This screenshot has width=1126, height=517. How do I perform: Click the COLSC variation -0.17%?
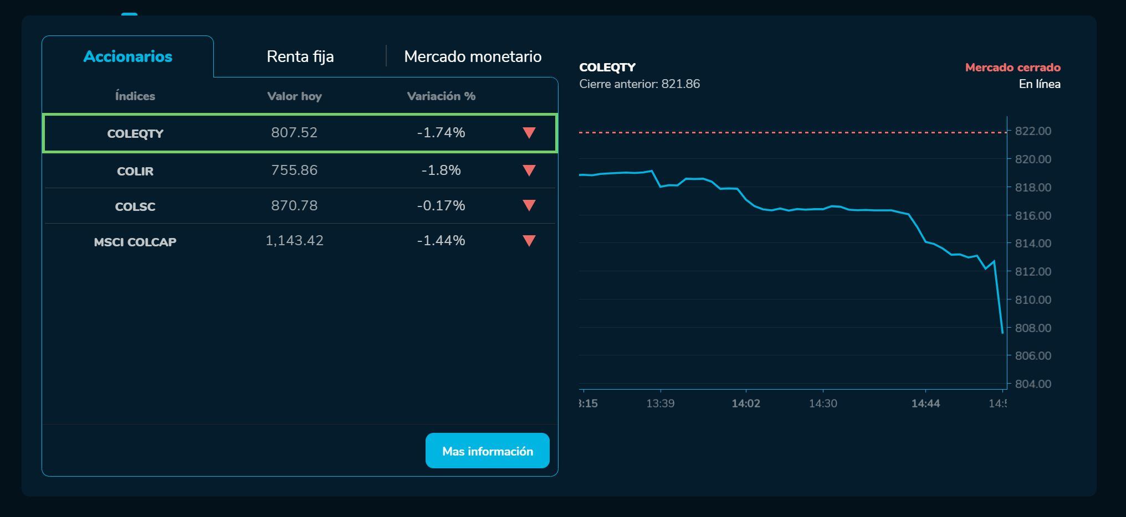click(x=441, y=205)
